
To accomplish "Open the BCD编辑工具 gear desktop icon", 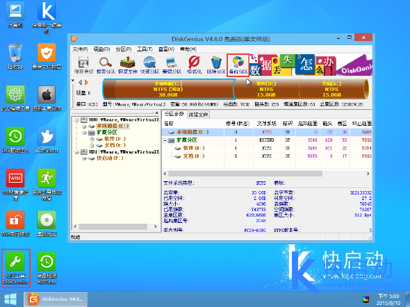I will tap(15, 99).
